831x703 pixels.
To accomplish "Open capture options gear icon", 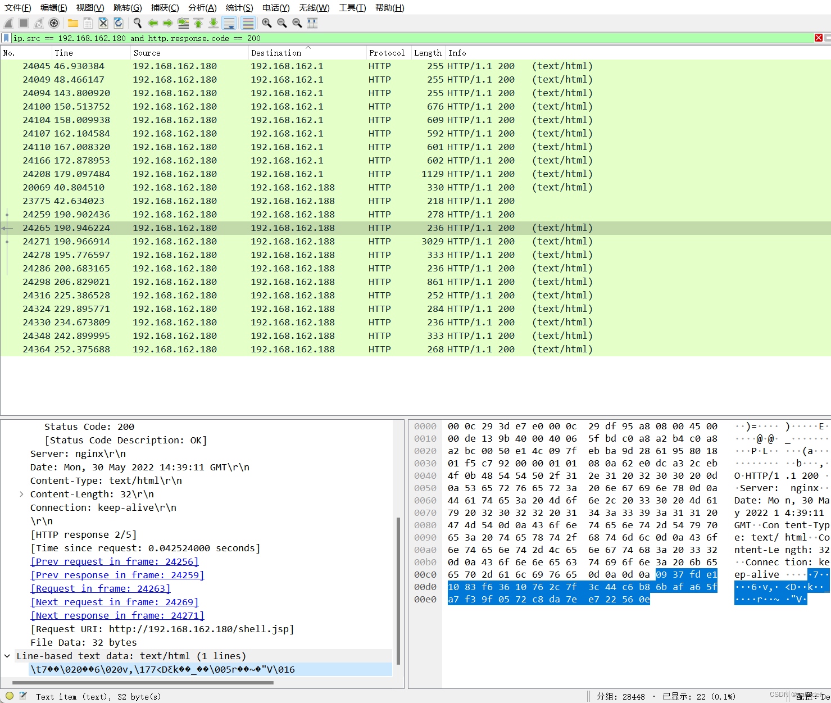I will tap(54, 23).
